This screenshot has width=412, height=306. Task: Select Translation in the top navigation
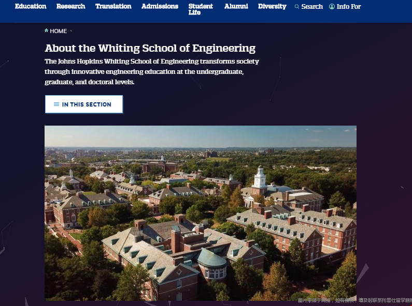click(x=113, y=6)
